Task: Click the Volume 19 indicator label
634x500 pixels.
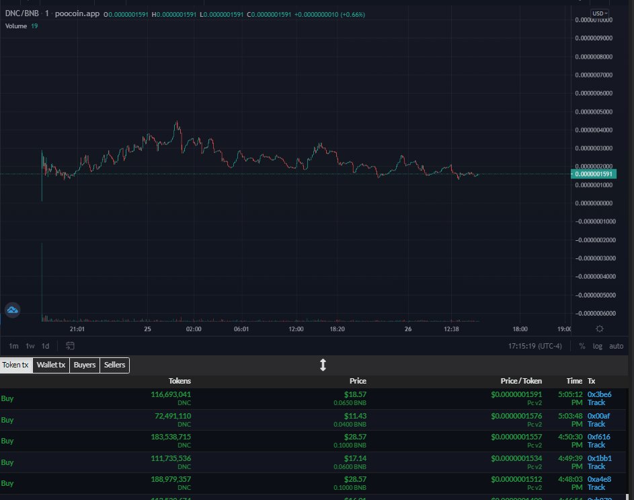Action: click(22, 26)
